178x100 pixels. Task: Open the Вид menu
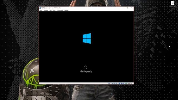51,10
